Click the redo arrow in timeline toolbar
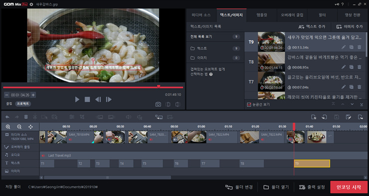Viewport: 369px width, 196px height. coord(17,117)
